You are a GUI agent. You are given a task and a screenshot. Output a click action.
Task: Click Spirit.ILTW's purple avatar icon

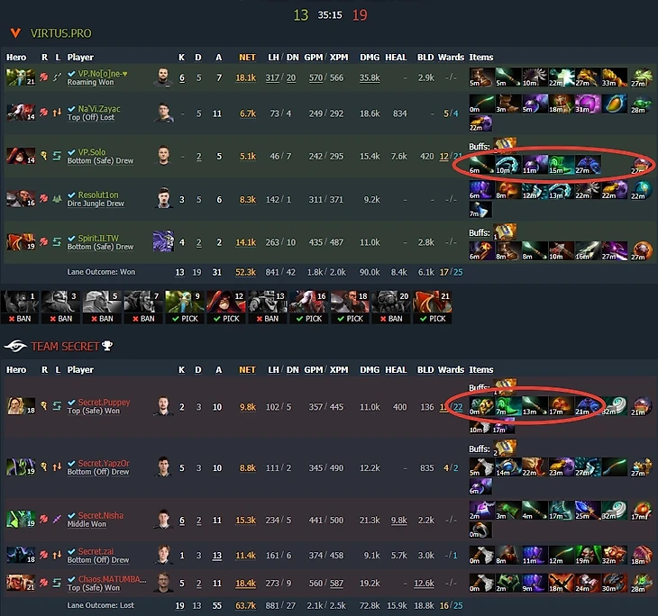coord(163,241)
